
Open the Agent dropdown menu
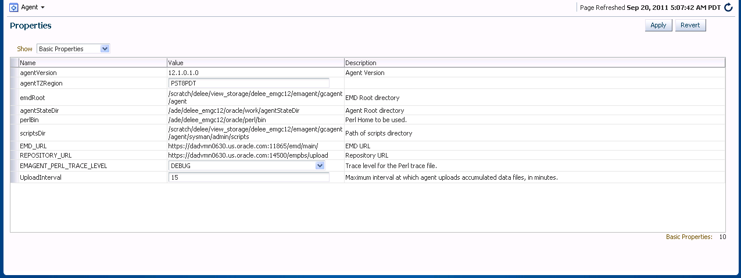coord(33,7)
